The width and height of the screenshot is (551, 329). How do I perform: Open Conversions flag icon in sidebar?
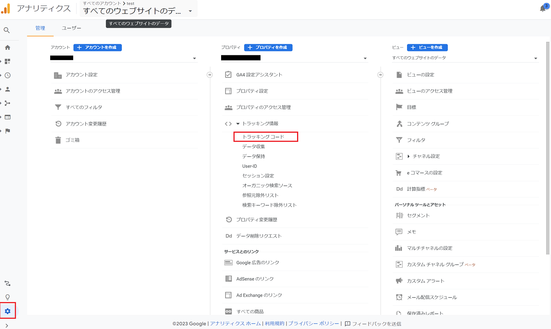tap(8, 131)
